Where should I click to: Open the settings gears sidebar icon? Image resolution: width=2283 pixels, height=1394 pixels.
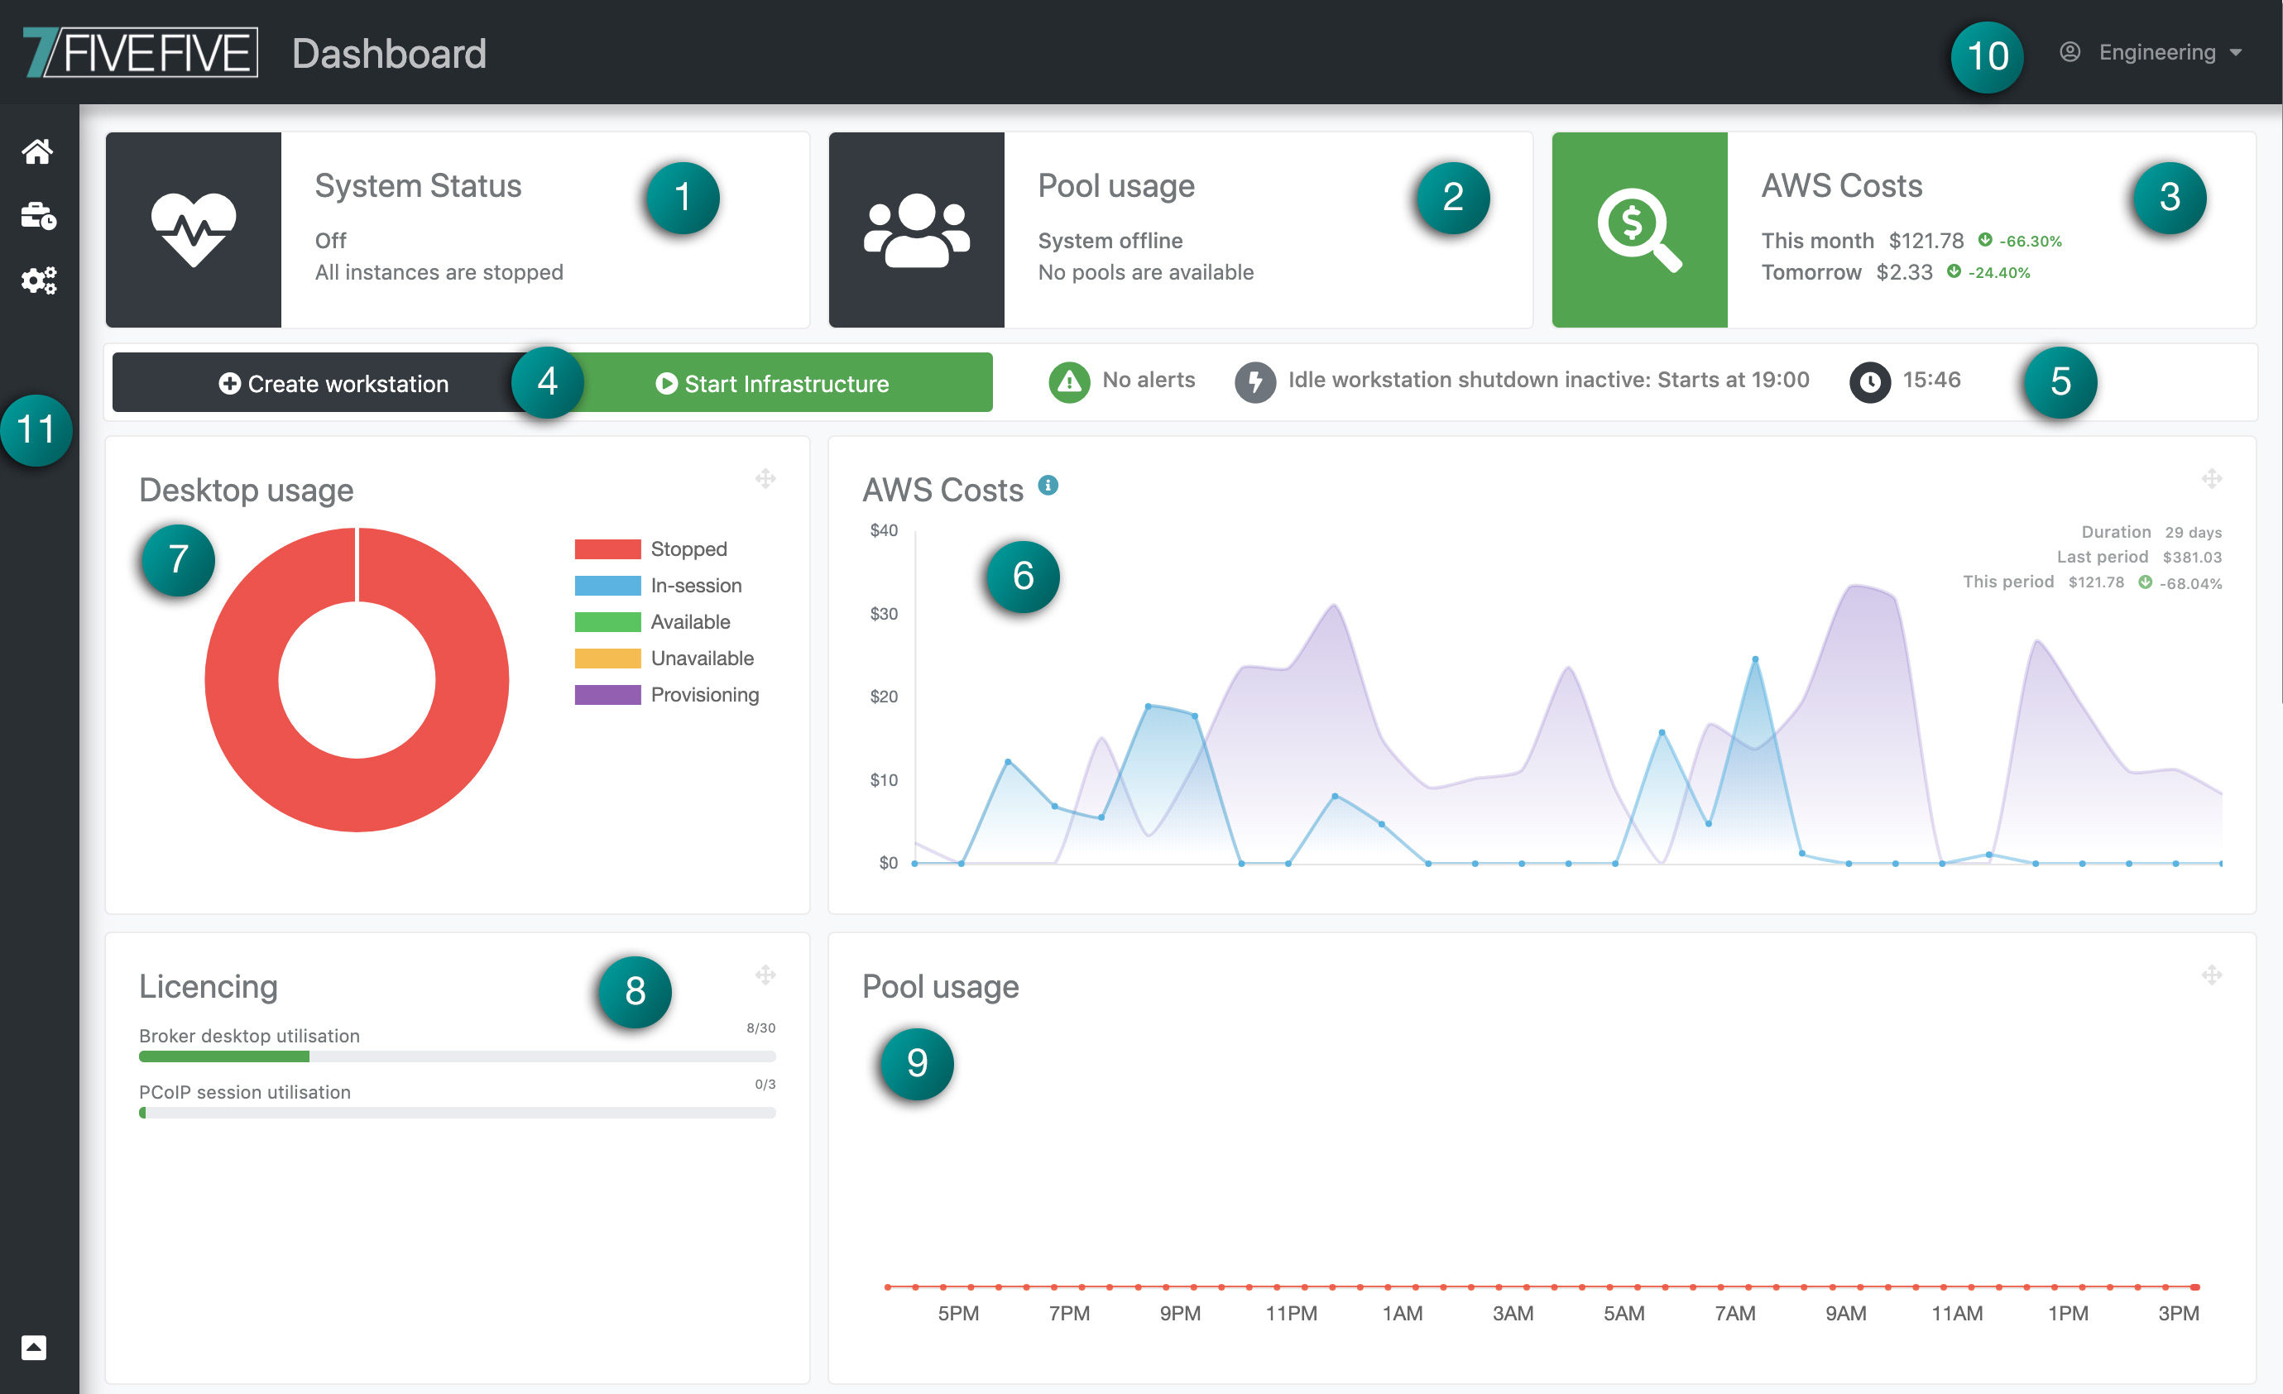coord(38,280)
